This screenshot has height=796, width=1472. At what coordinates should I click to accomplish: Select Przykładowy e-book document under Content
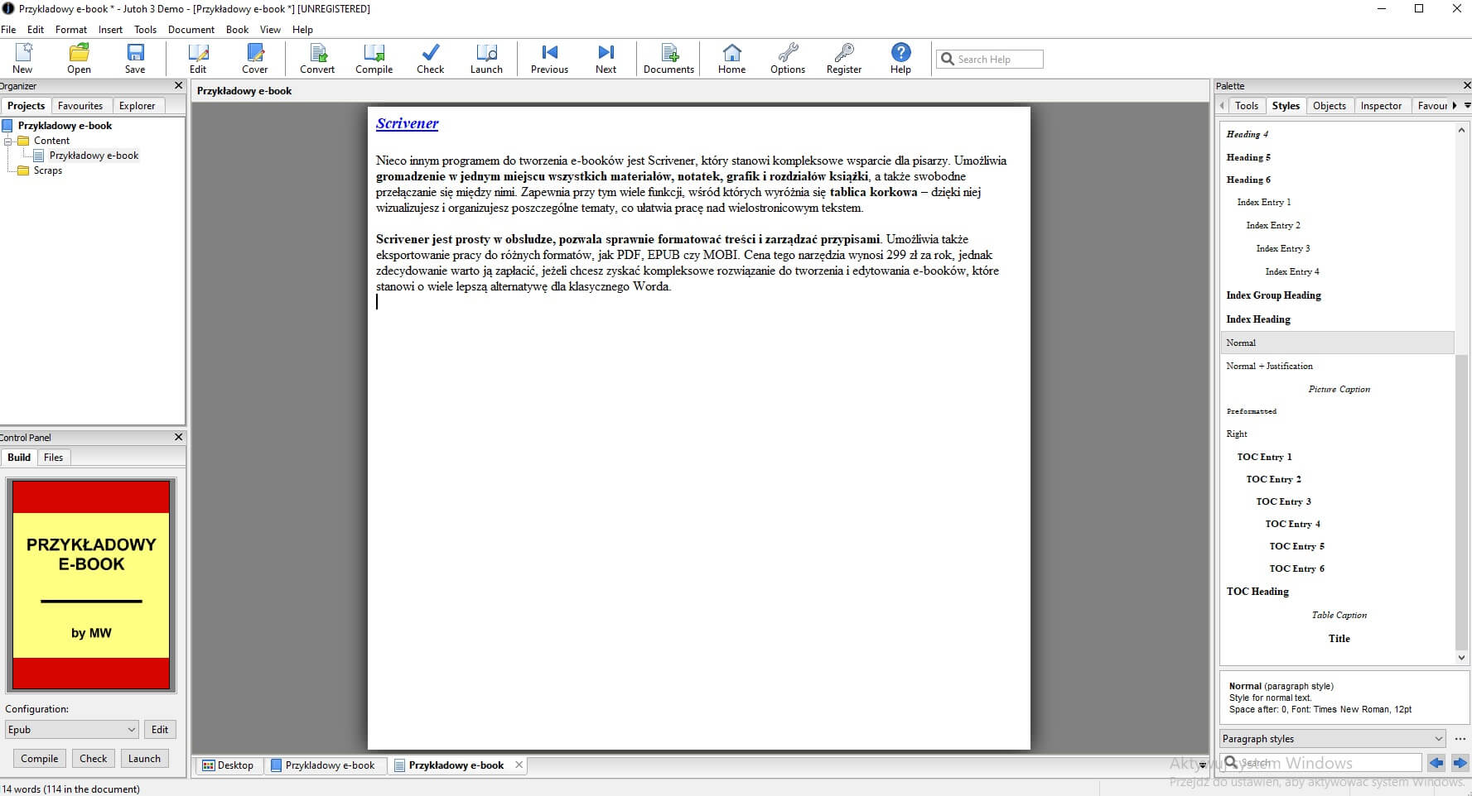(93, 156)
